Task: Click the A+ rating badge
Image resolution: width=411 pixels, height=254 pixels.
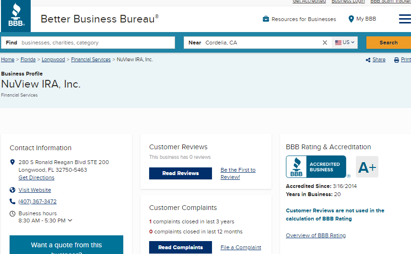Action: pyautogui.click(x=367, y=167)
